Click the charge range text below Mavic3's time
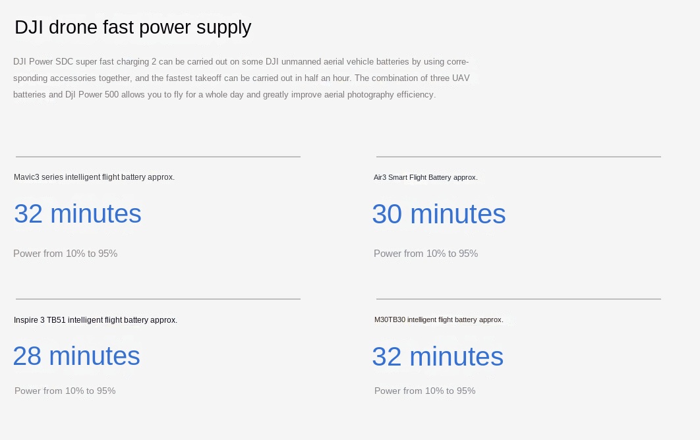 click(x=65, y=254)
